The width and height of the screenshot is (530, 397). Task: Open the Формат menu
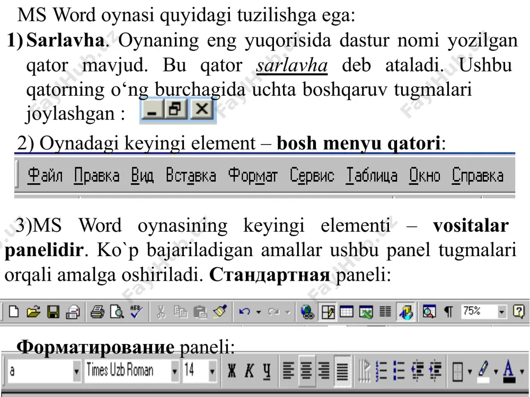tap(253, 176)
